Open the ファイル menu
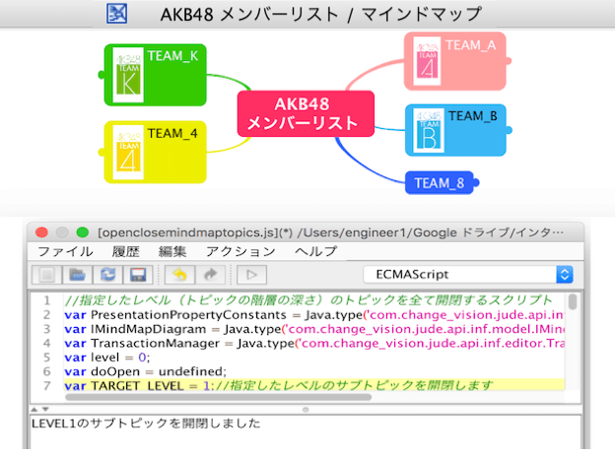 (65, 251)
